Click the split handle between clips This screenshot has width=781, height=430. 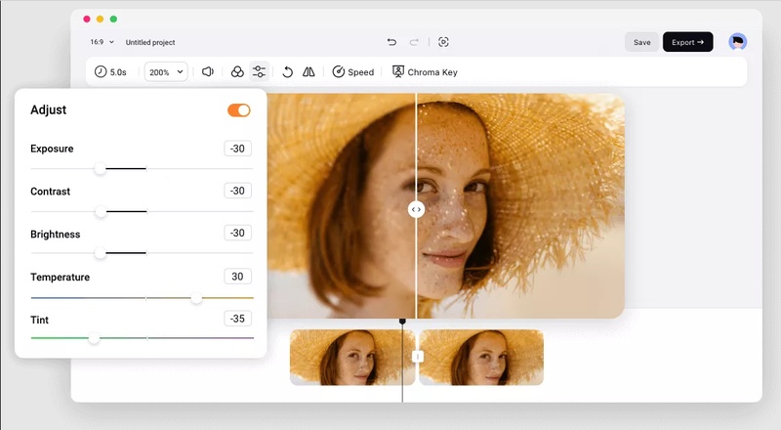418,357
